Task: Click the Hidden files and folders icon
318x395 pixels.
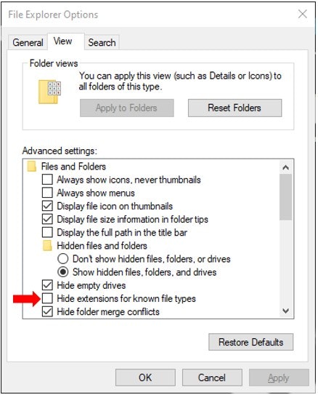Action: pyautogui.click(x=47, y=246)
